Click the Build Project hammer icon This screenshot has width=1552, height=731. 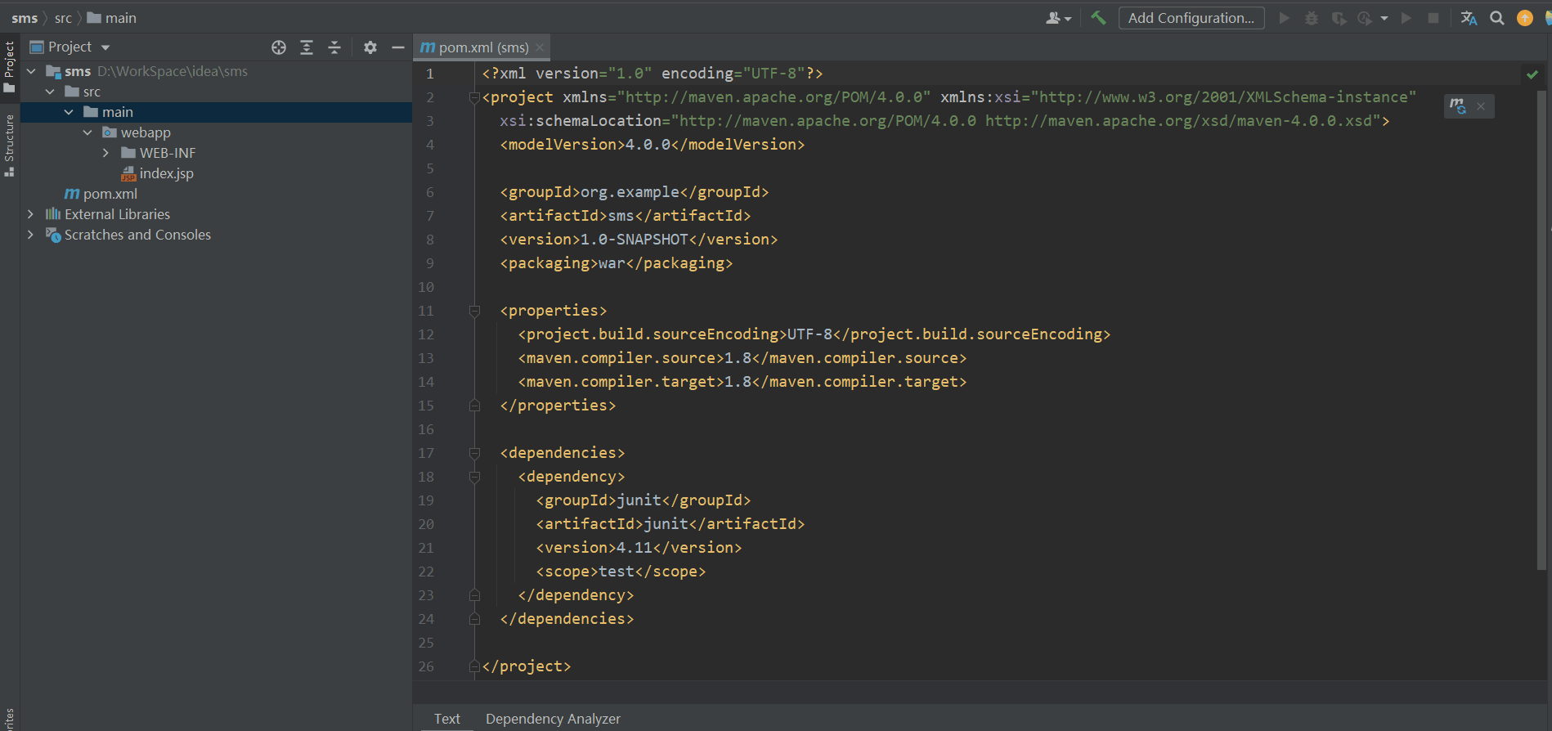click(x=1098, y=18)
